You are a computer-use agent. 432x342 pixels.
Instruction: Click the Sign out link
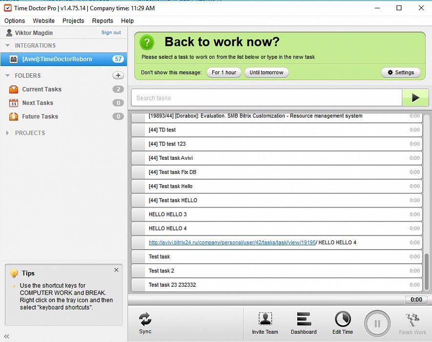111,32
